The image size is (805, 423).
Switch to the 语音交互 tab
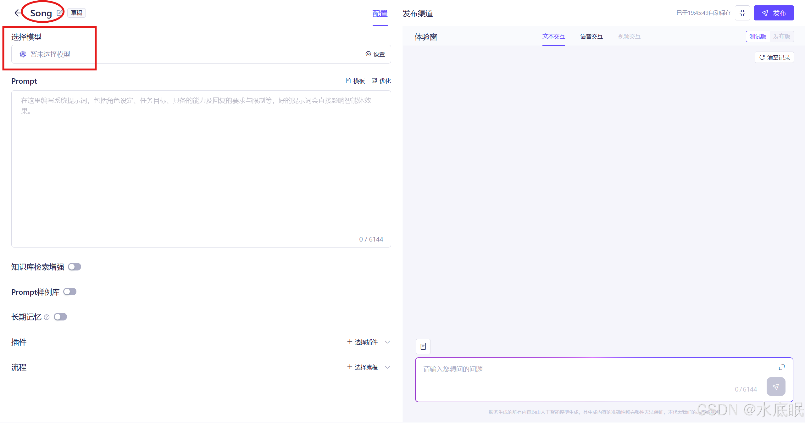pos(591,36)
